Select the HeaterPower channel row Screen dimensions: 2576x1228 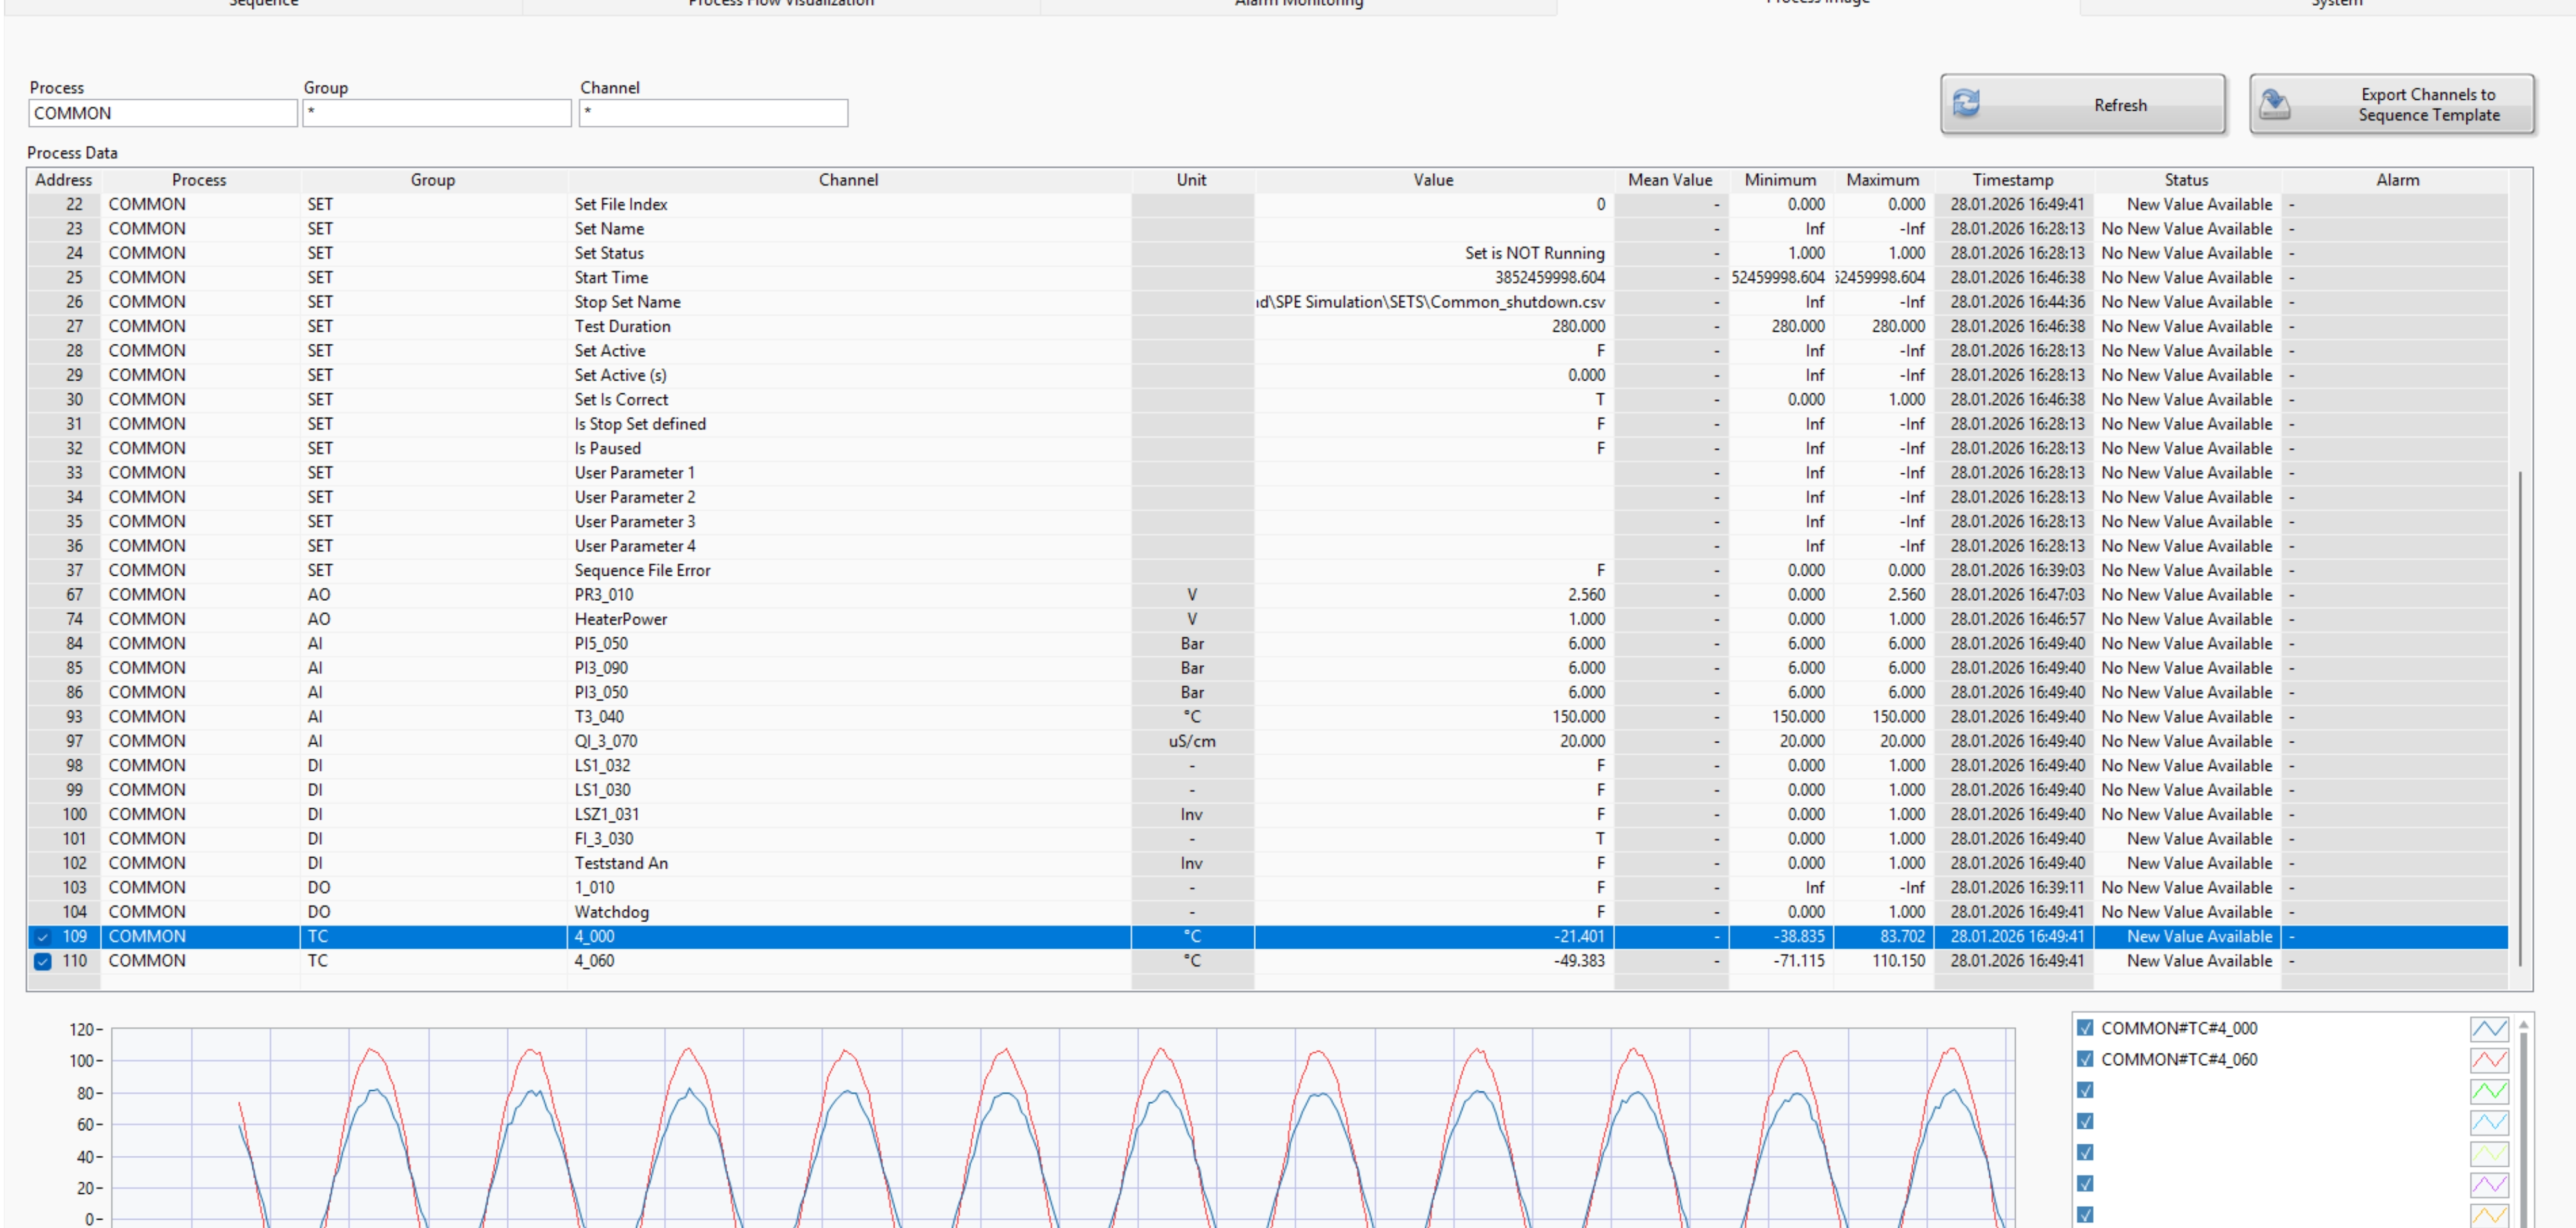620,619
